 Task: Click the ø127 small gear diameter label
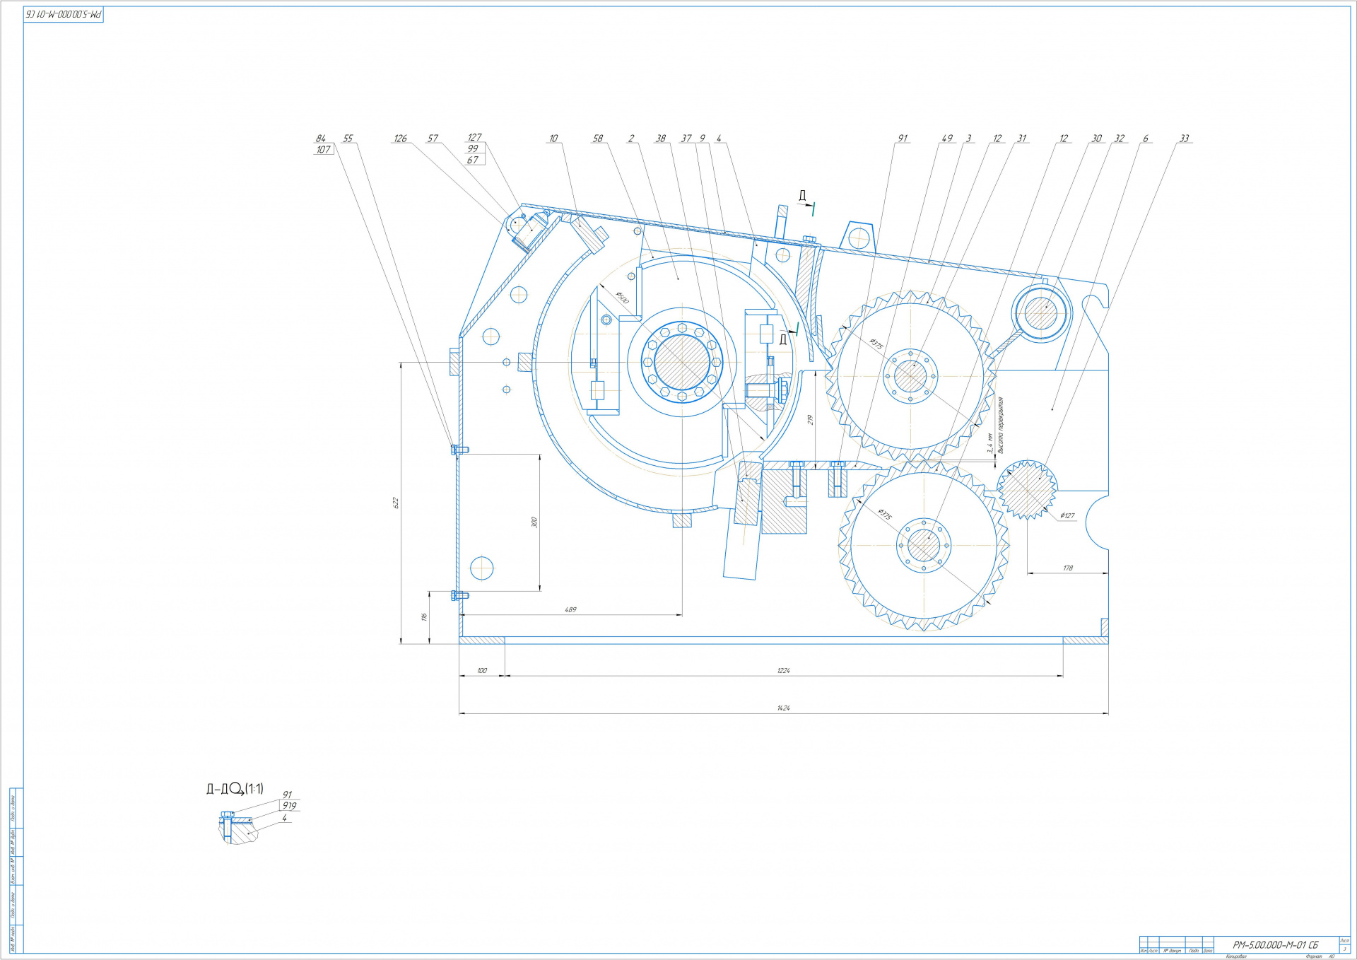click(x=1067, y=515)
